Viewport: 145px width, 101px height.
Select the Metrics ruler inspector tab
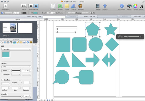pos(18,42)
